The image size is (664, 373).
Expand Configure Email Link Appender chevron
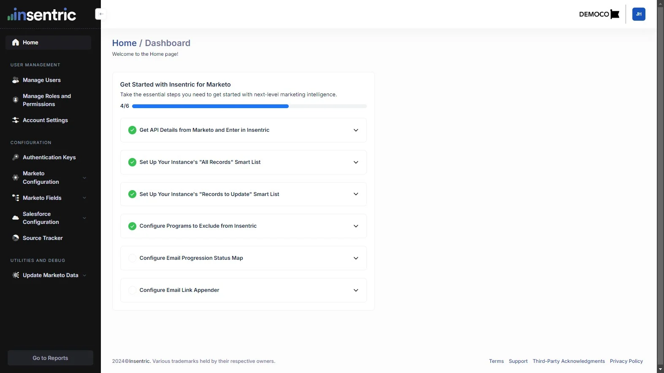coord(356,290)
